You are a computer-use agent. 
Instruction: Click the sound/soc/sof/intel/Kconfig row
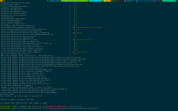click(39, 13)
